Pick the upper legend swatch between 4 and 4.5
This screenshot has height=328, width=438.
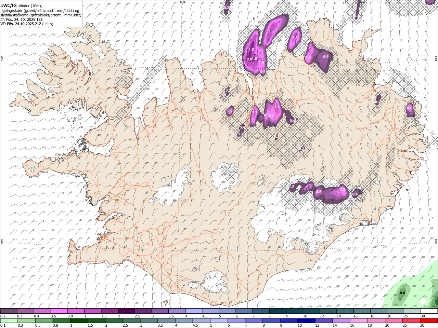point(194,311)
